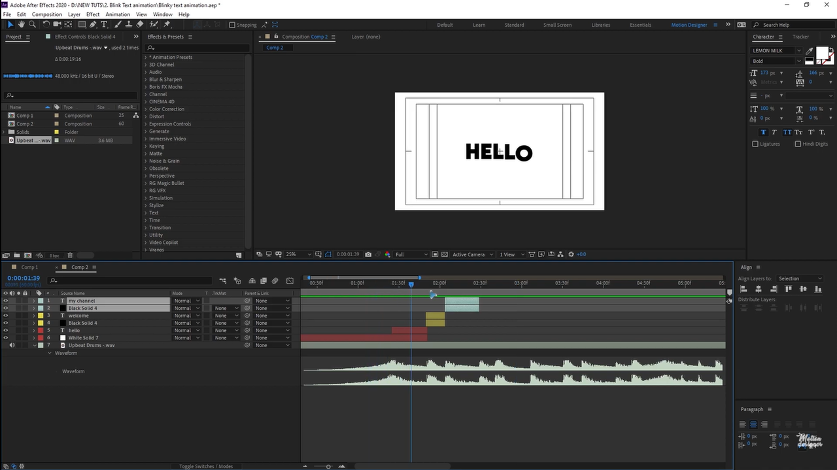
Task: Expand the 'my channel' layer properties
Action: 33,301
